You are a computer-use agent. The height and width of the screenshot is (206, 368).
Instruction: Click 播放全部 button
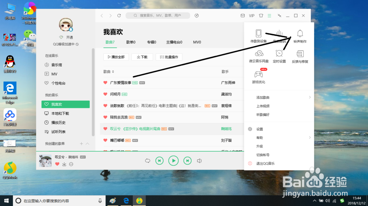[116, 57]
